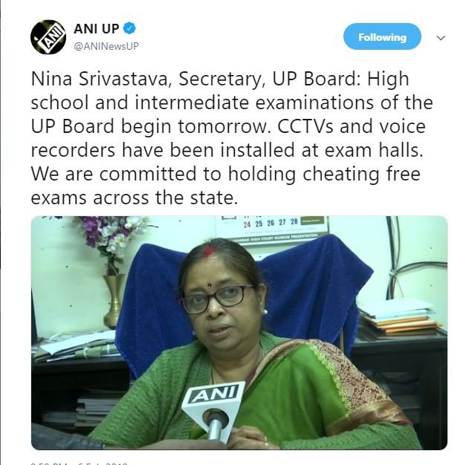
Task: Click the stack of files on the right shelf
Action: [398, 318]
